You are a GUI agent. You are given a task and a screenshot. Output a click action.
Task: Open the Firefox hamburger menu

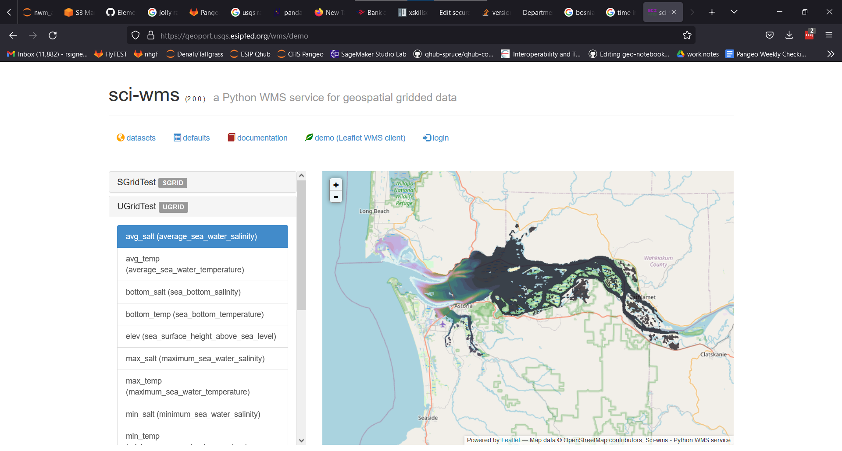point(829,35)
